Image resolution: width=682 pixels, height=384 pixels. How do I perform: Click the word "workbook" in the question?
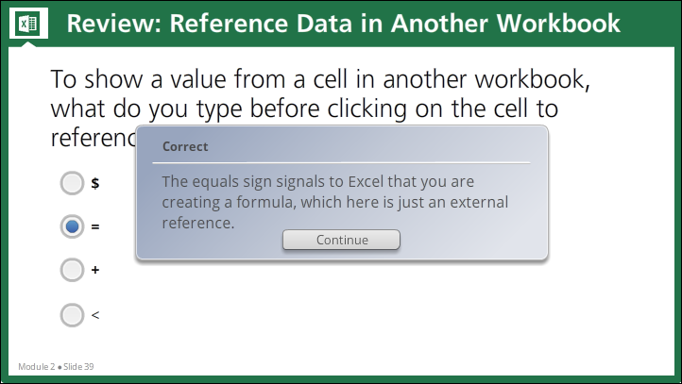point(532,79)
